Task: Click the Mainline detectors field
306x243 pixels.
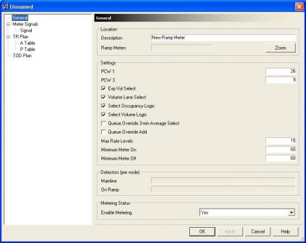Action: point(223,181)
